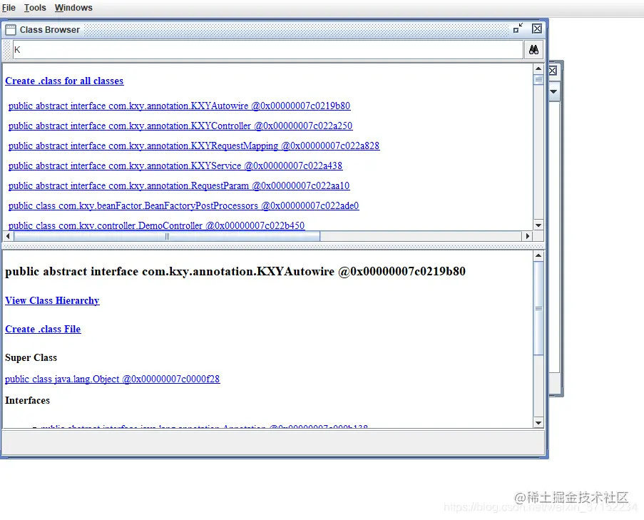Click the binoculars search icon
Image resolution: width=644 pixels, height=520 pixels.
click(x=533, y=50)
